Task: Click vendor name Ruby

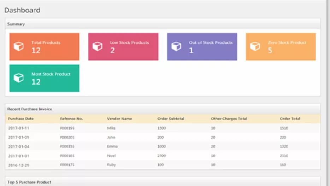Action: point(111,165)
